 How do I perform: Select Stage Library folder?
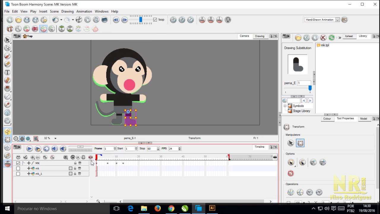pos(299,111)
